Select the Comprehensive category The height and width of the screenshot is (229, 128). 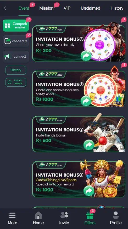(x=16, y=26)
